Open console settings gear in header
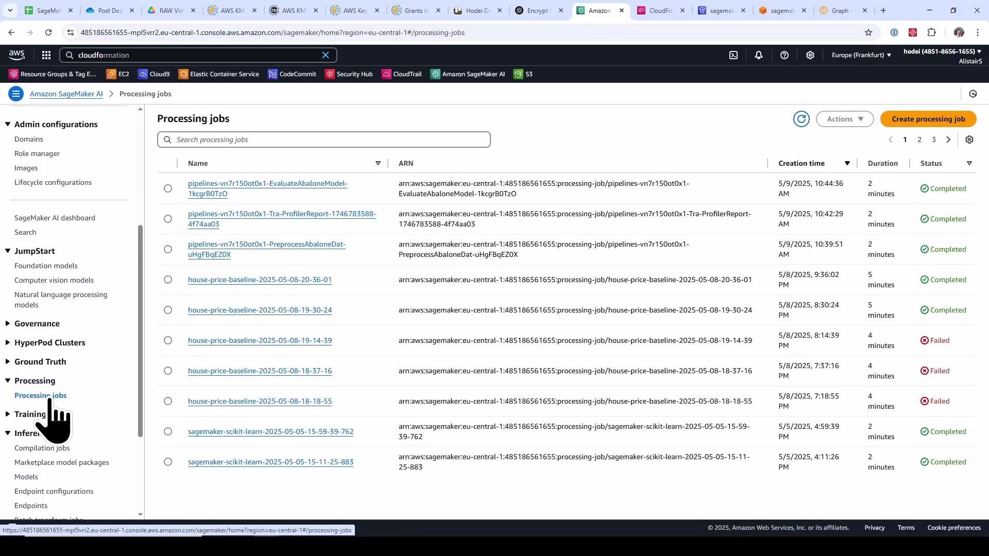This screenshot has width=989, height=556. [x=810, y=55]
